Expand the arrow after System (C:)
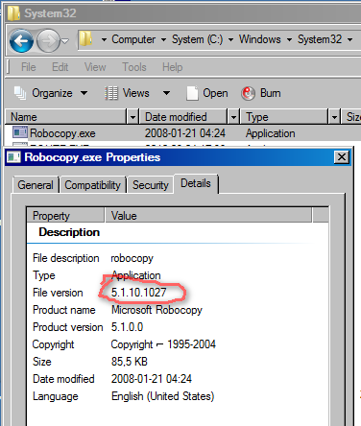The image size is (361, 426). 230,40
